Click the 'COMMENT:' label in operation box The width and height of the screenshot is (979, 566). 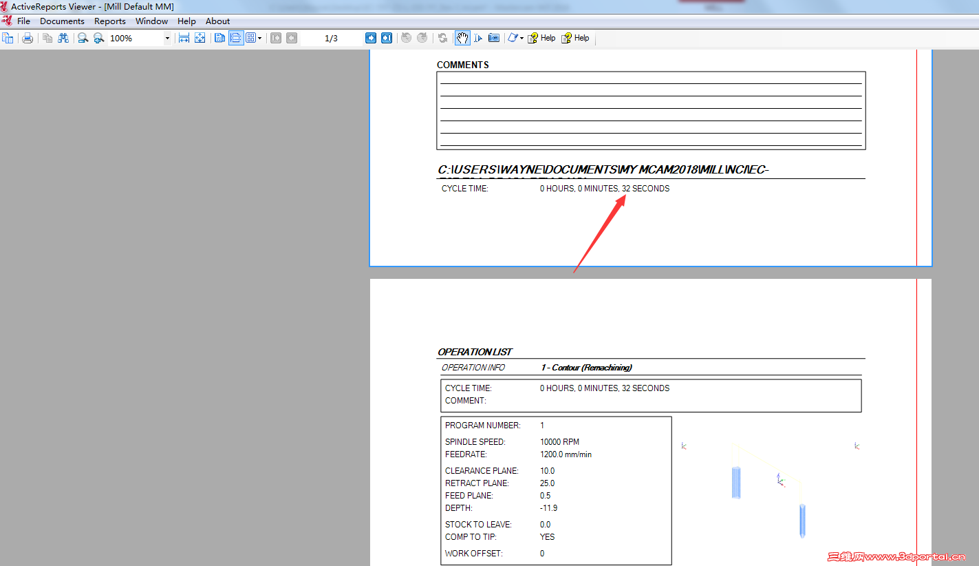[466, 401]
